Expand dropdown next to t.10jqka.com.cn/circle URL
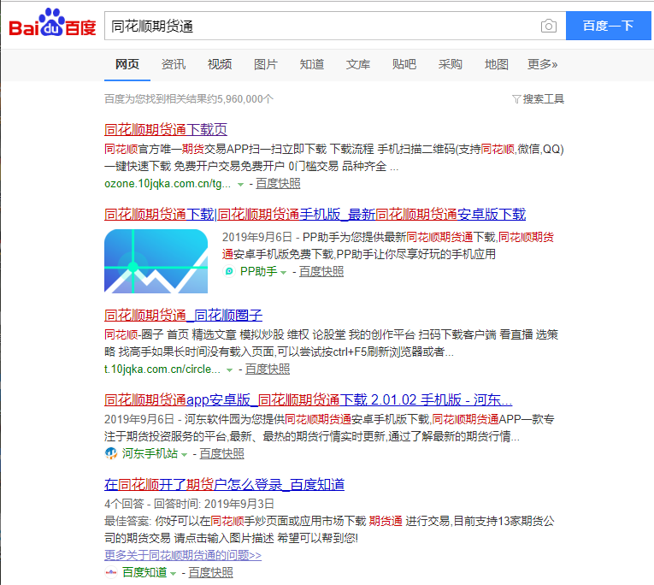Viewport: 654px width, 585px height. pos(229,370)
